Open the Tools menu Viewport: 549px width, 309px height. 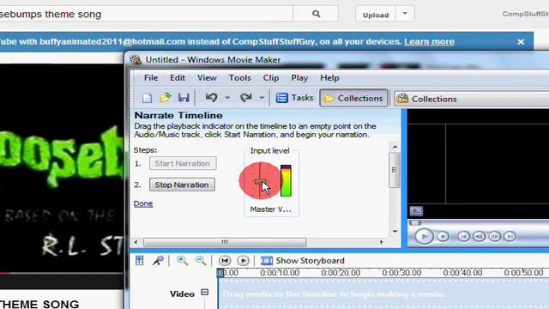[x=239, y=78]
